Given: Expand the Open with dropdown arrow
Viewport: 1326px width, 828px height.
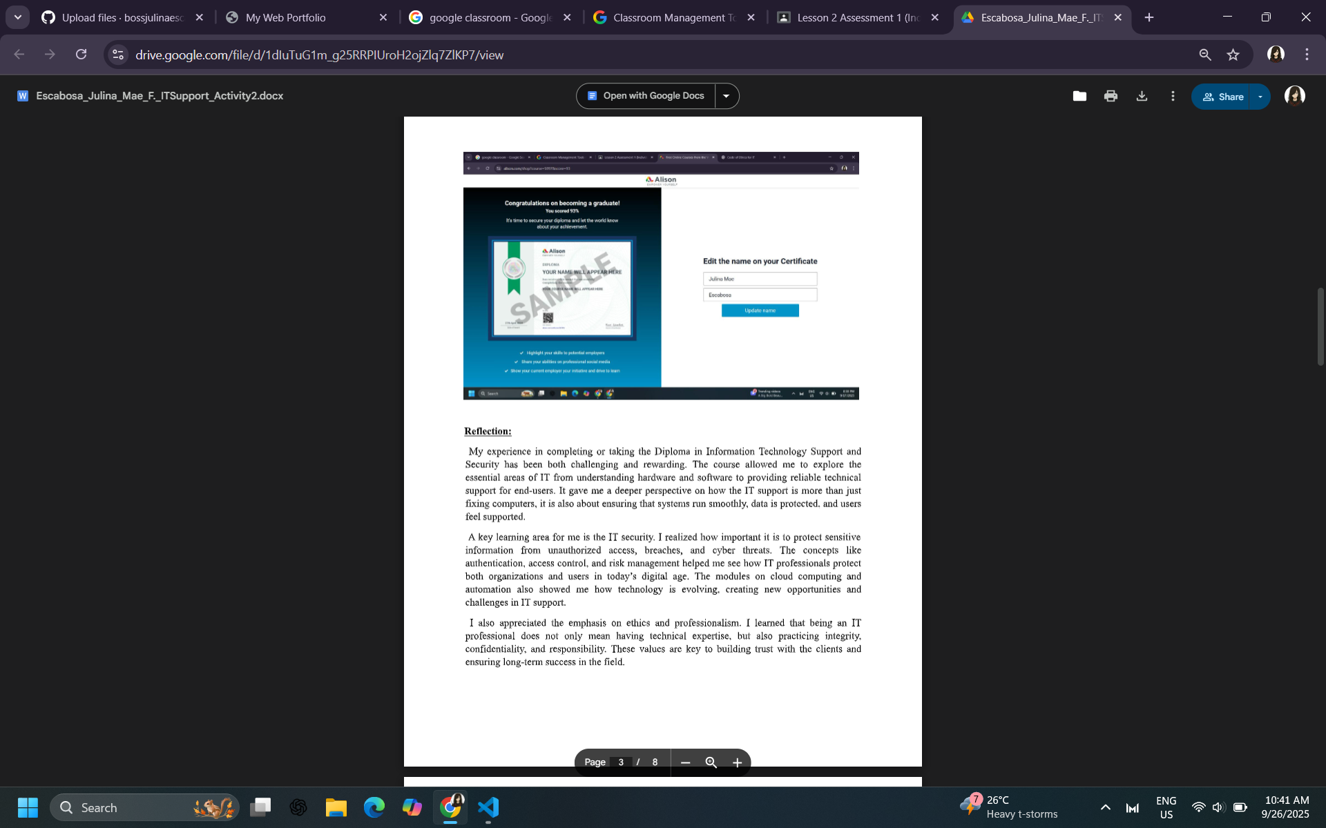Looking at the screenshot, I should click(x=726, y=96).
